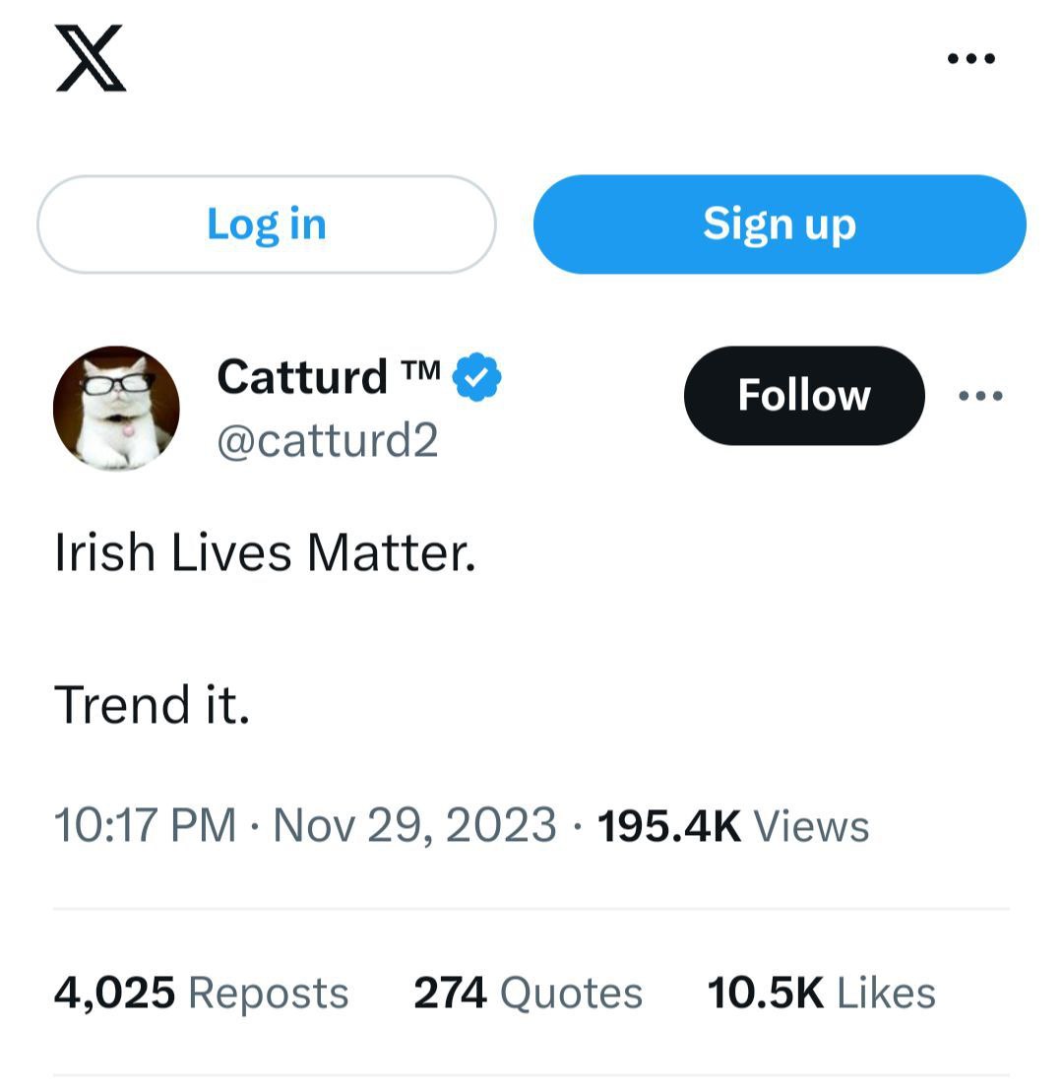
Task: Click the ™ symbol beside Catturd
Action: pyautogui.click(x=421, y=370)
